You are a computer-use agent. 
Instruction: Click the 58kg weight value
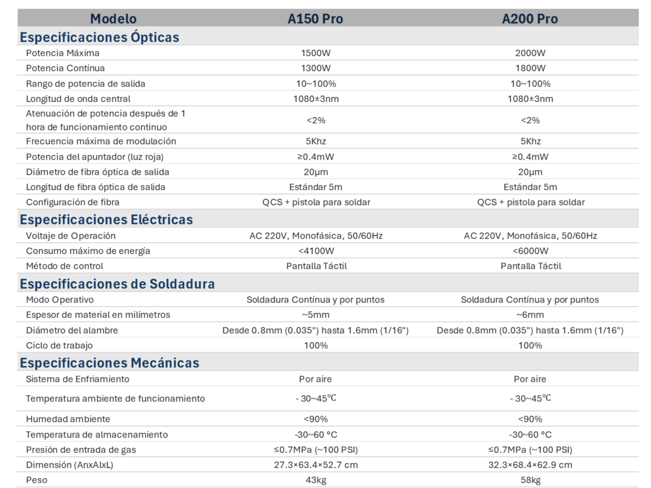[x=530, y=480]
